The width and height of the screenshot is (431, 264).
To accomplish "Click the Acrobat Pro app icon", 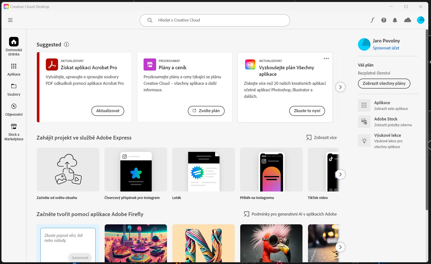I will click(x=52, y=64).
